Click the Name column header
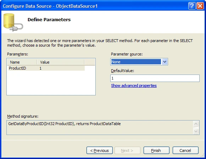 [22, 62]
